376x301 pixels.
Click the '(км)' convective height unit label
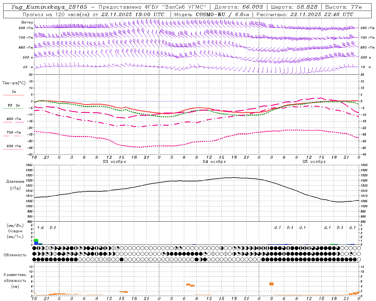click(x=15, y=286)
